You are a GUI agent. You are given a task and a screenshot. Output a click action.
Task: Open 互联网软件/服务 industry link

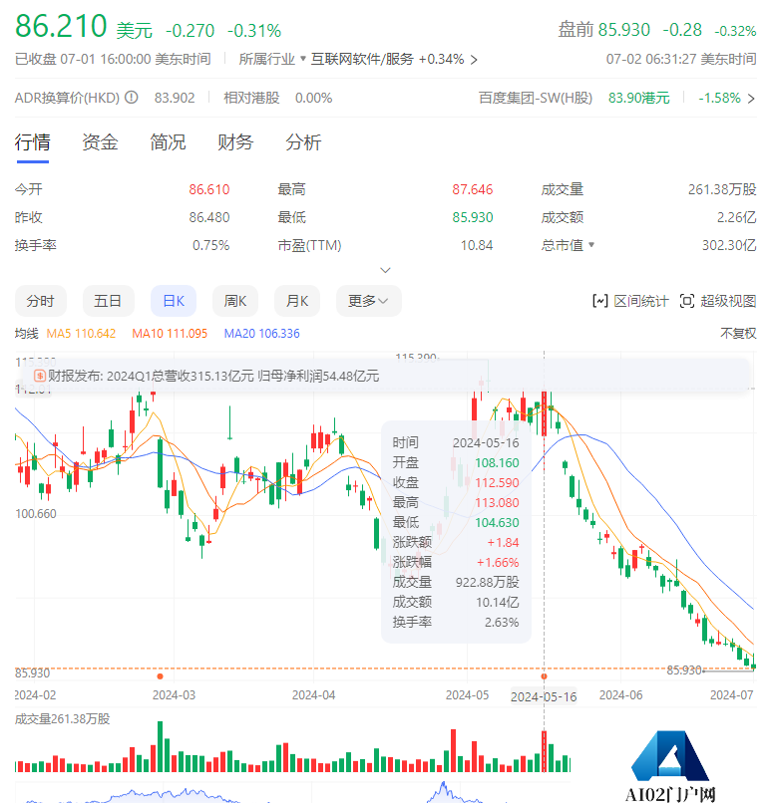pos(362,59)
